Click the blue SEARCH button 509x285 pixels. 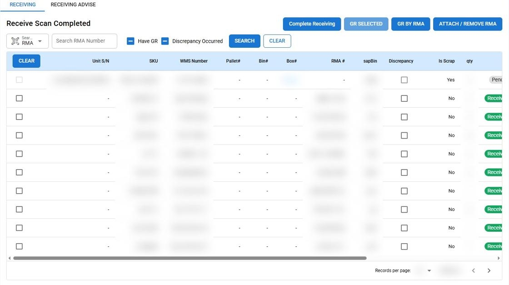[x=245, y=41]
